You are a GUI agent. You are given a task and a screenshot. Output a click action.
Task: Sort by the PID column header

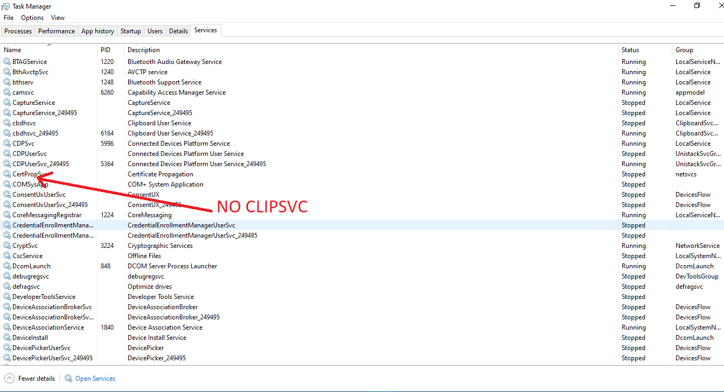coord(111,50)
